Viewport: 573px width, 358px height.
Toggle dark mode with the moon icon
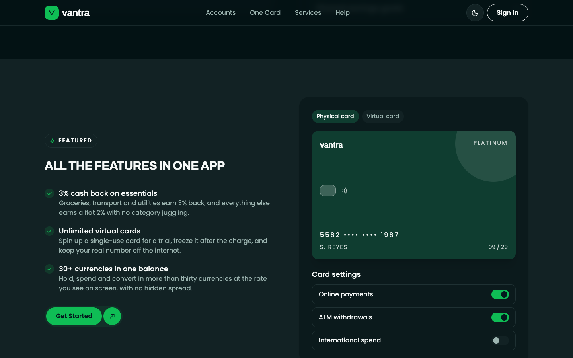coord(475,13)
